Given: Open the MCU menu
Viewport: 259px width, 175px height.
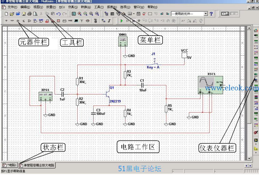Looking at the screenshot, I should click(62, 7).
